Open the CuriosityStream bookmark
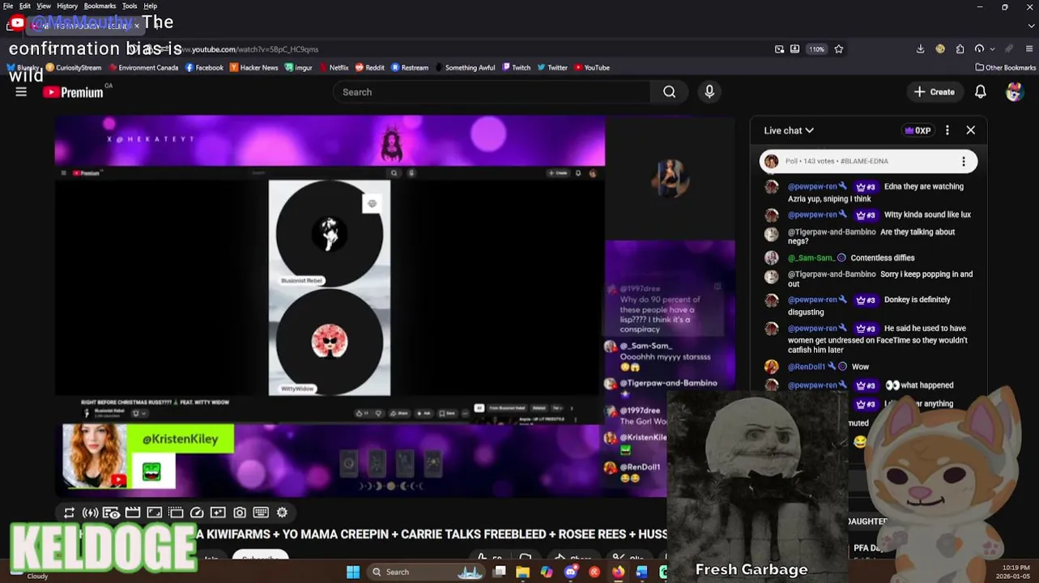This screenshot has width=1039, height=583. tap(73, 68)
